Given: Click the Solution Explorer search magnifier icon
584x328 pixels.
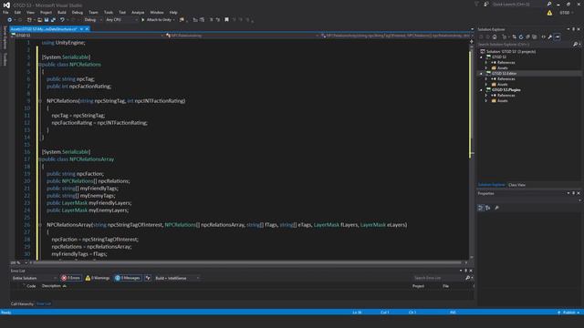Looking at the screenshot, I should pos(576,45).
